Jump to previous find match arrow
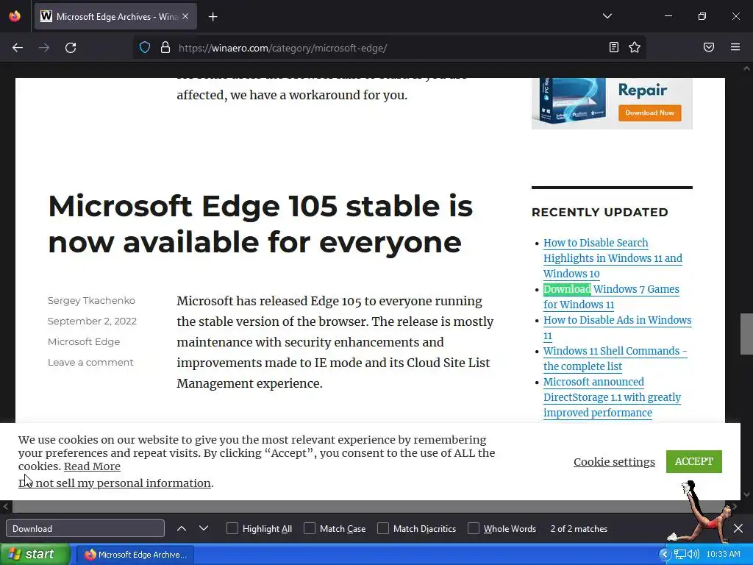 point(182,528)
